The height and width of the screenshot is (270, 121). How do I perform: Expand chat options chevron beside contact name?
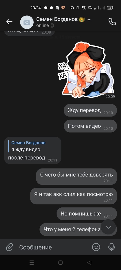coord(89,19)
